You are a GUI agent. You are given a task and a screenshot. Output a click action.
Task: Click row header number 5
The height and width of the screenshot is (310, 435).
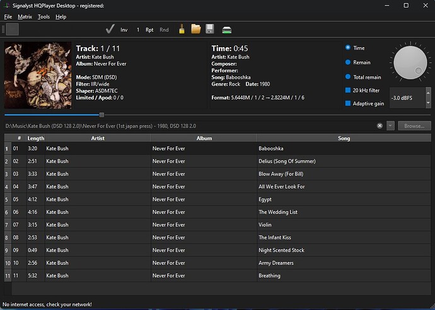point(8,199)
